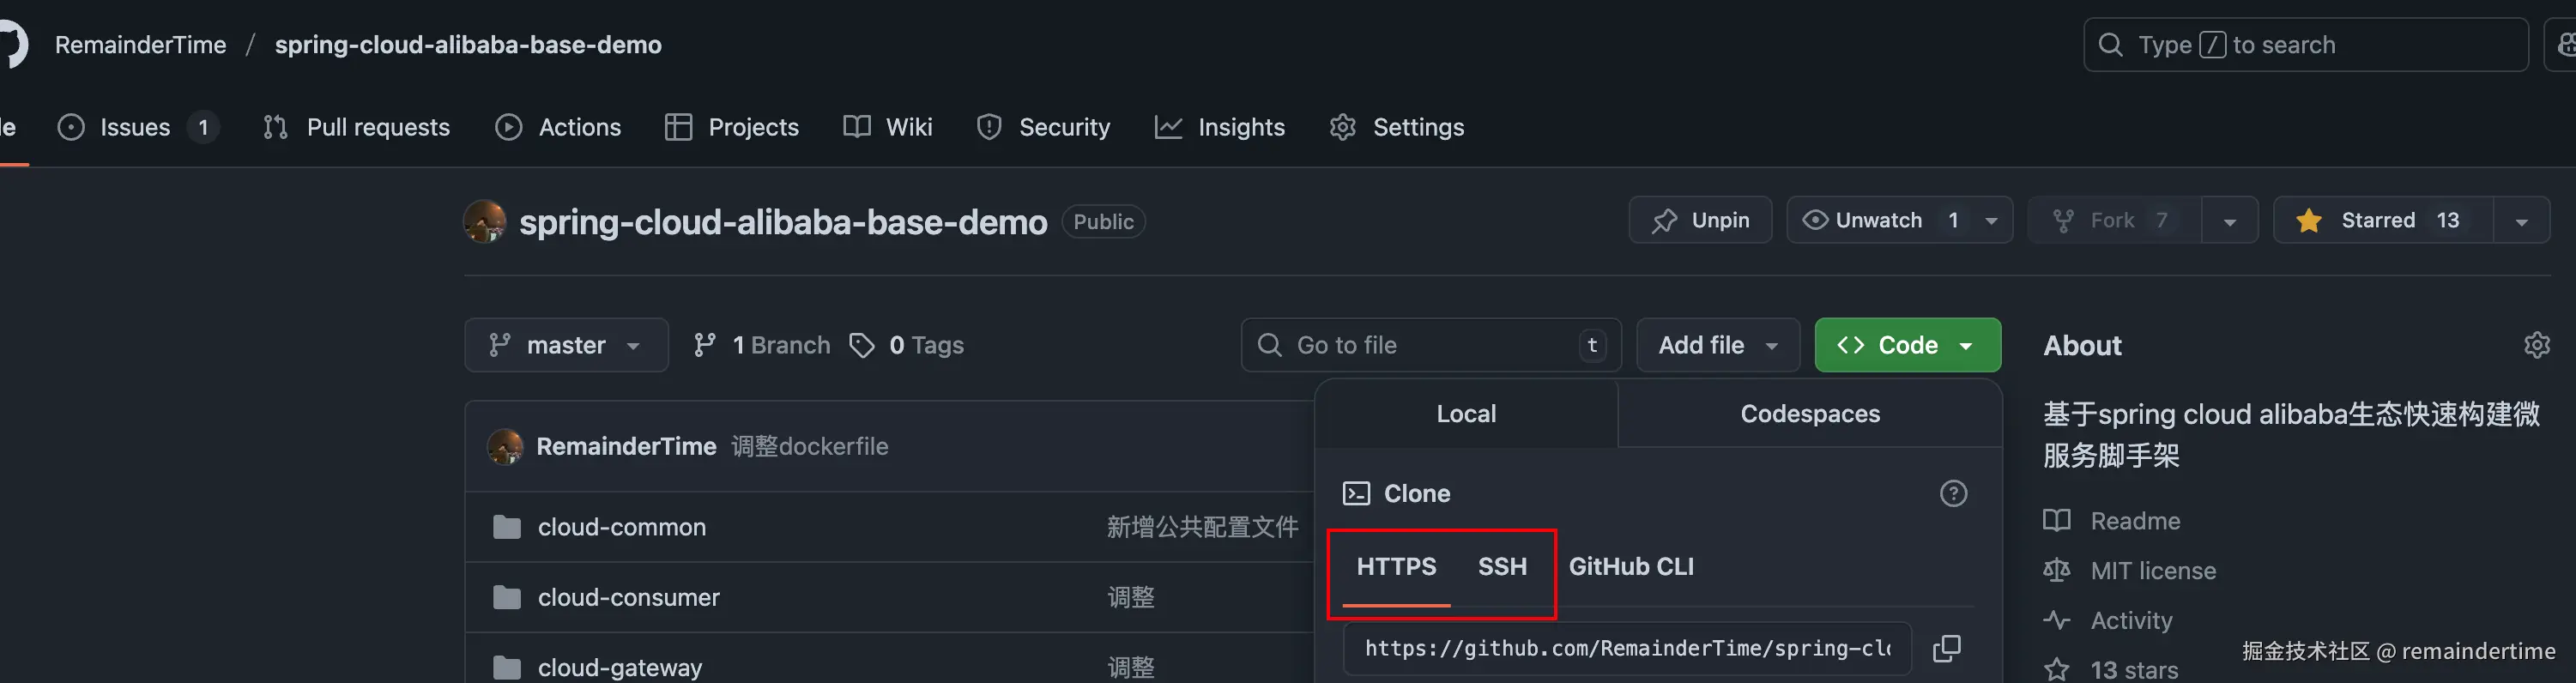Click the GitHub logo icon
The width and height of the screenshot is (2576, 683).
point(12,45)
